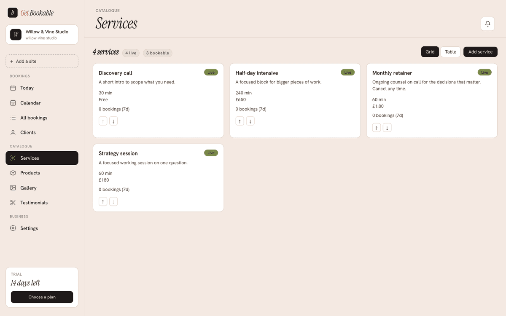Navigate to Clients
Screen dimensions: 506x316
[x=42, y=132]
